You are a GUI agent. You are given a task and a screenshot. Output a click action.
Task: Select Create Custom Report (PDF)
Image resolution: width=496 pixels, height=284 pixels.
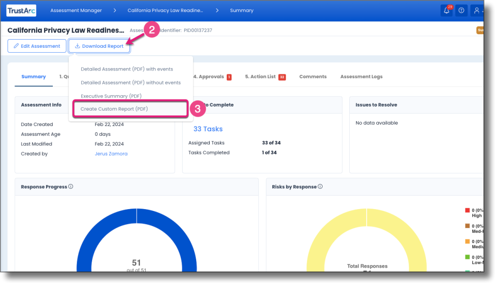pos(115,109)
